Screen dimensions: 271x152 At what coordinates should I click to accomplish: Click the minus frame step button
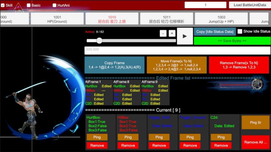coord(163,33)
